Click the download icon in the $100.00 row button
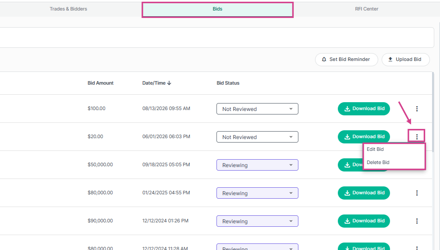The image size is (440, 250). pyautogui.click(x=347, y=109)
